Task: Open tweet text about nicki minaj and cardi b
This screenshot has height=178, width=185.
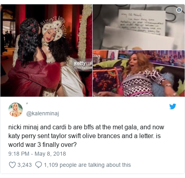Action: (x=86, y=136)
